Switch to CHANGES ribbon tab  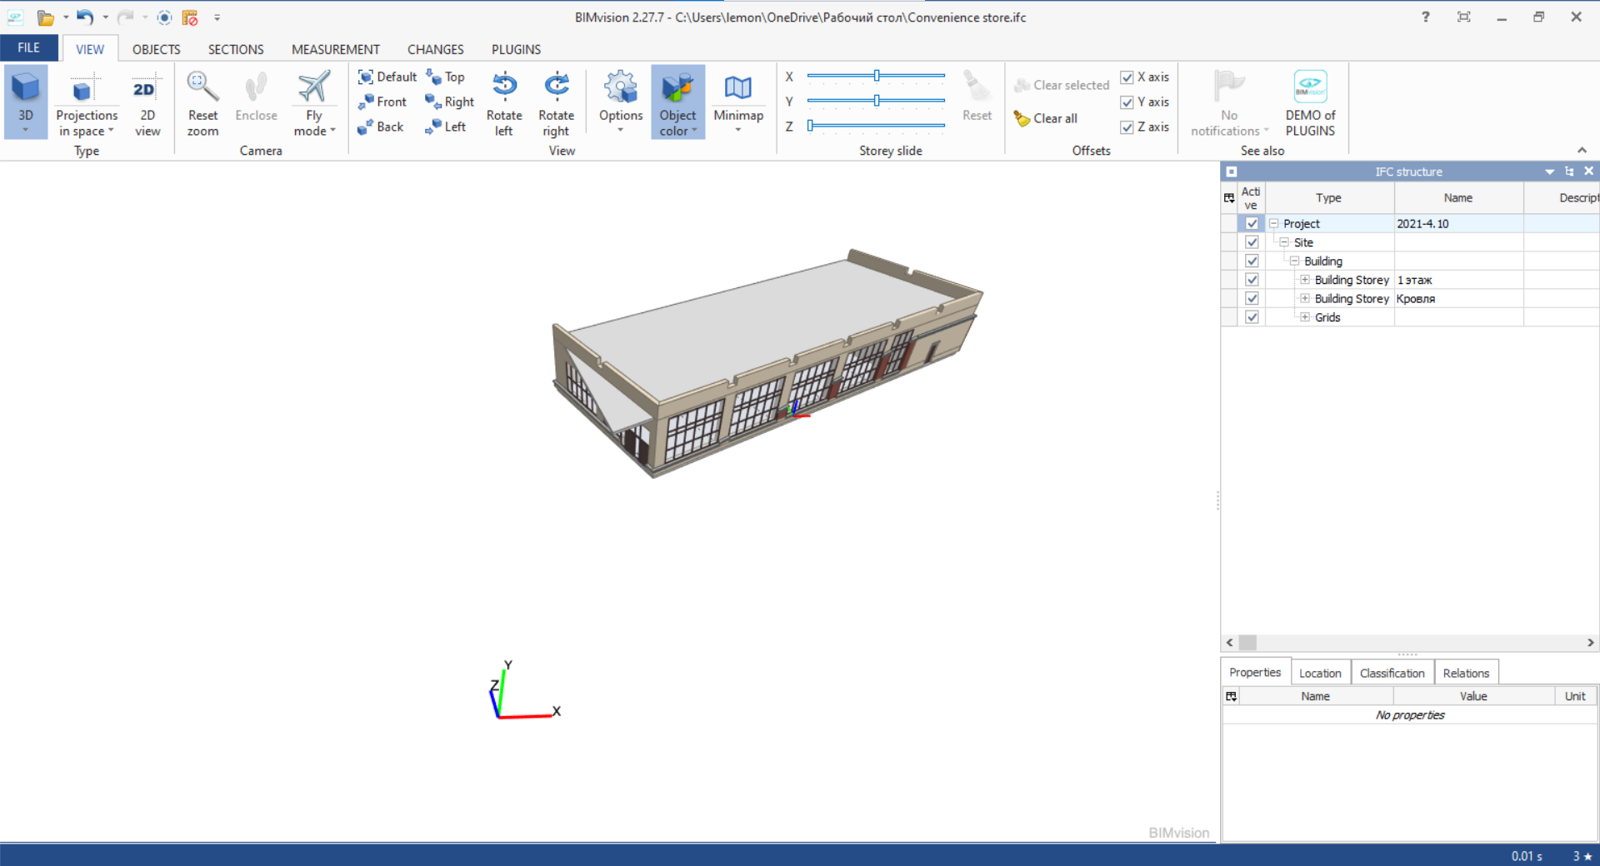(435, 49)
